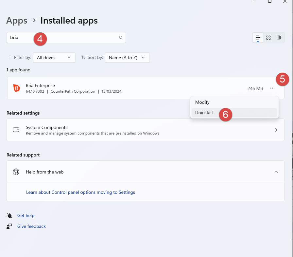Open the Get help link
Screen dimensions: 293x257
tap(26, 215)
